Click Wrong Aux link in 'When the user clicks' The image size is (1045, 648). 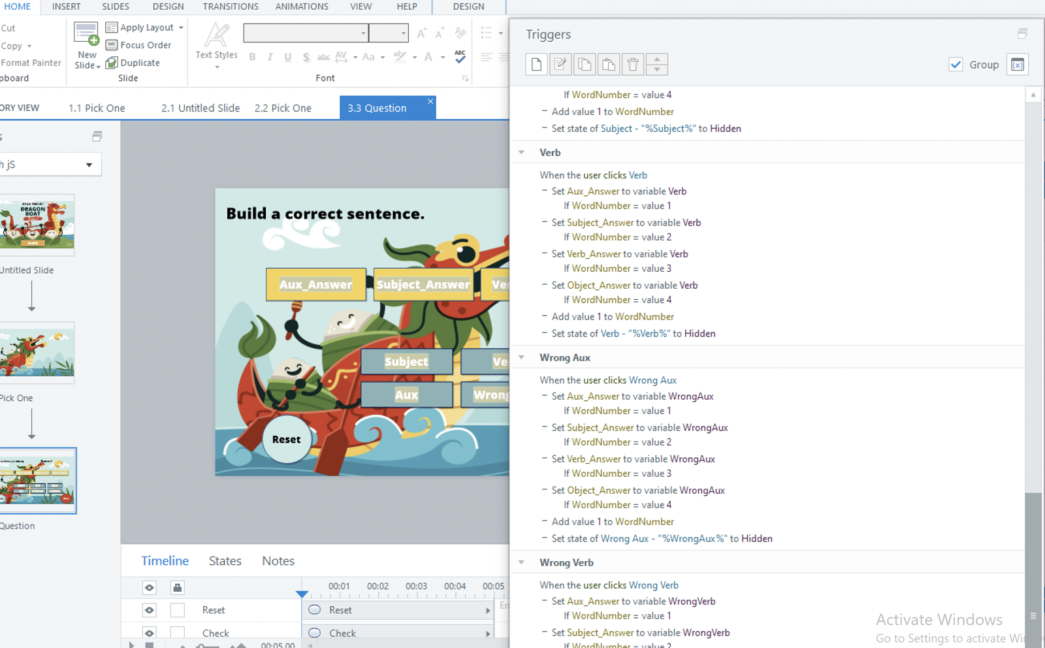click(x=652, y=380)
